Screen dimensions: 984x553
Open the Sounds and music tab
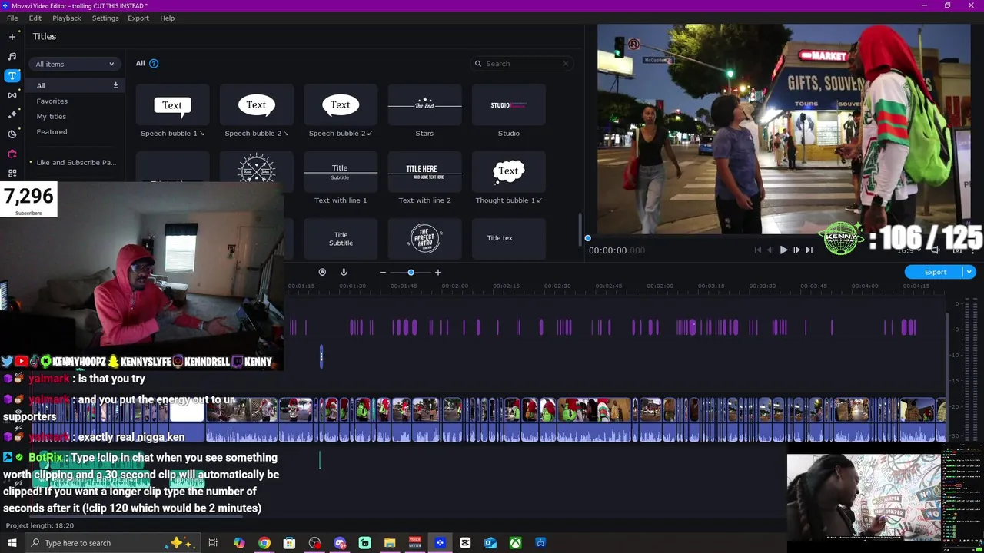[12, 56]
